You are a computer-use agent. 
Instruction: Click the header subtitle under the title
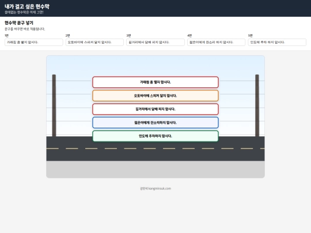pos(24,12)
